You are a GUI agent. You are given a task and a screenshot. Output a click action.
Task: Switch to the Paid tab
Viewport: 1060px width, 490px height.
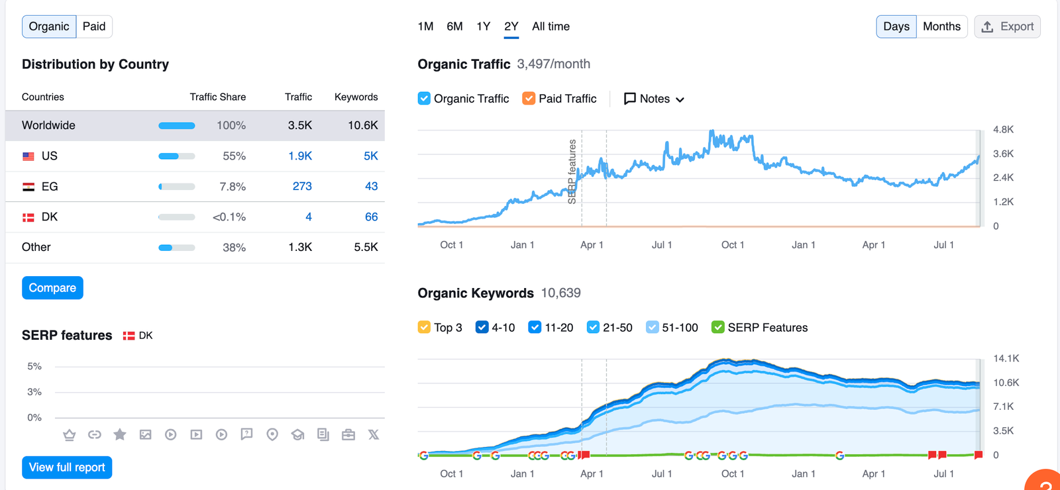click(x=94, y=26)
